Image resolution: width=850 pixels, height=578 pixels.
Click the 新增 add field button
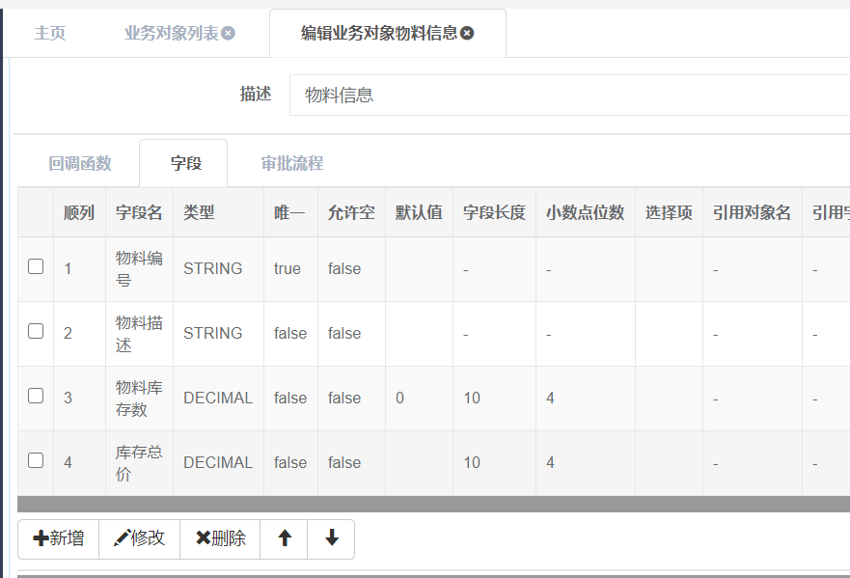59,538
